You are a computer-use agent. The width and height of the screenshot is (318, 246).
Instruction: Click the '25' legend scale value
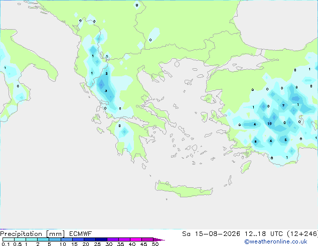[x=97, y=244]
